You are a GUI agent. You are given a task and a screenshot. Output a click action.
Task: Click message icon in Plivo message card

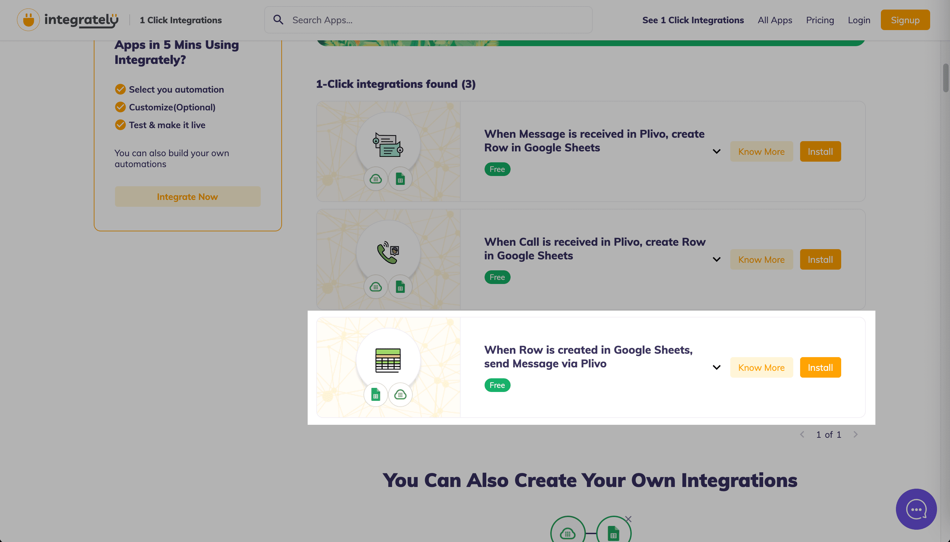tap(388, 145)
